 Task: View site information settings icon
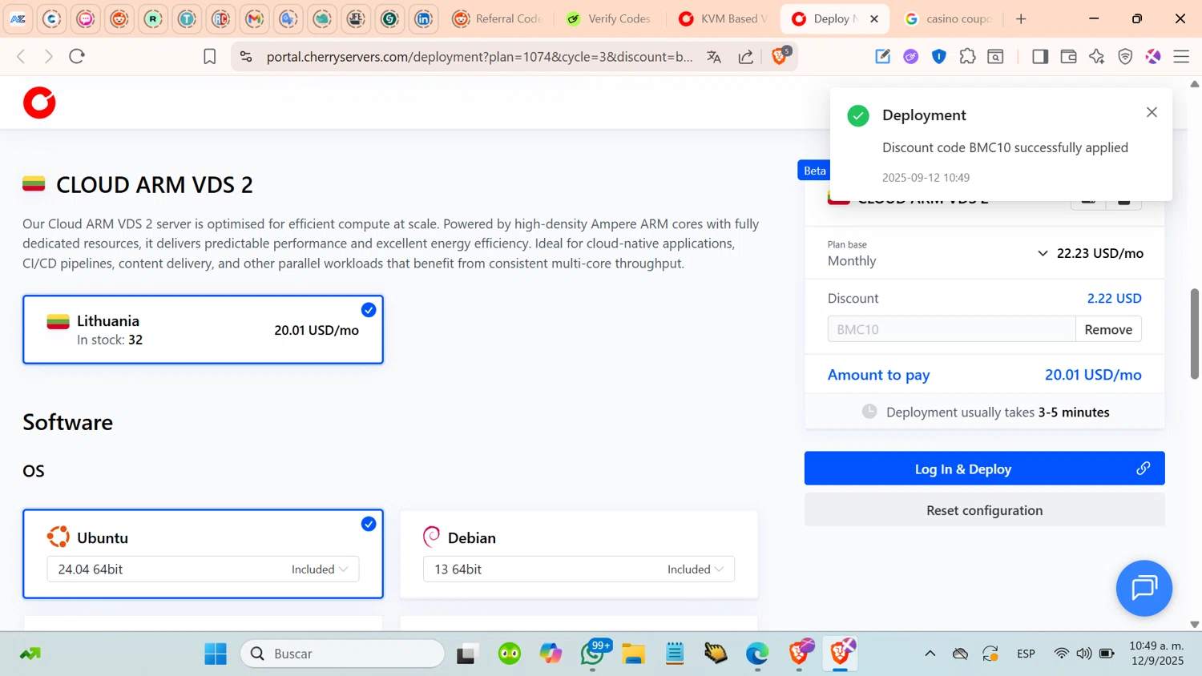coord(246,56)
